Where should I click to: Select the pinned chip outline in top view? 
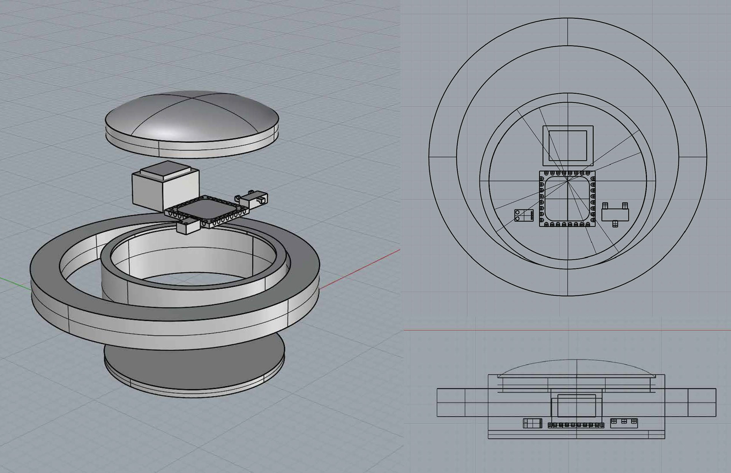pos(567,198)
